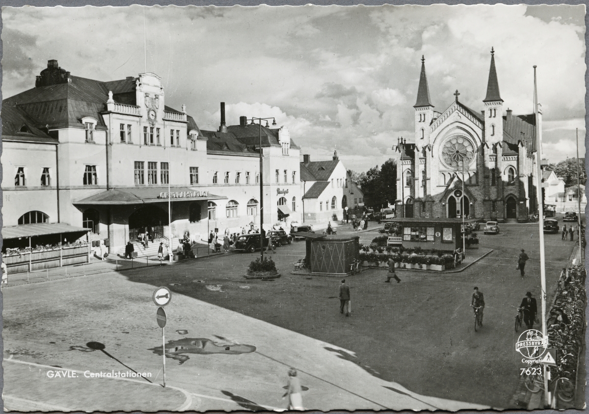This screenshot has height=414, width=589.
Task: Click the Pressbyrån globe logo
Action: (531, 344)
